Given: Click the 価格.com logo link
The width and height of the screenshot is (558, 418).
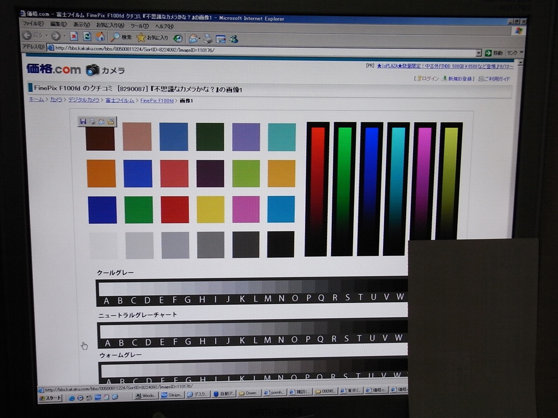Looking at the screenshot, I should 54,69.
